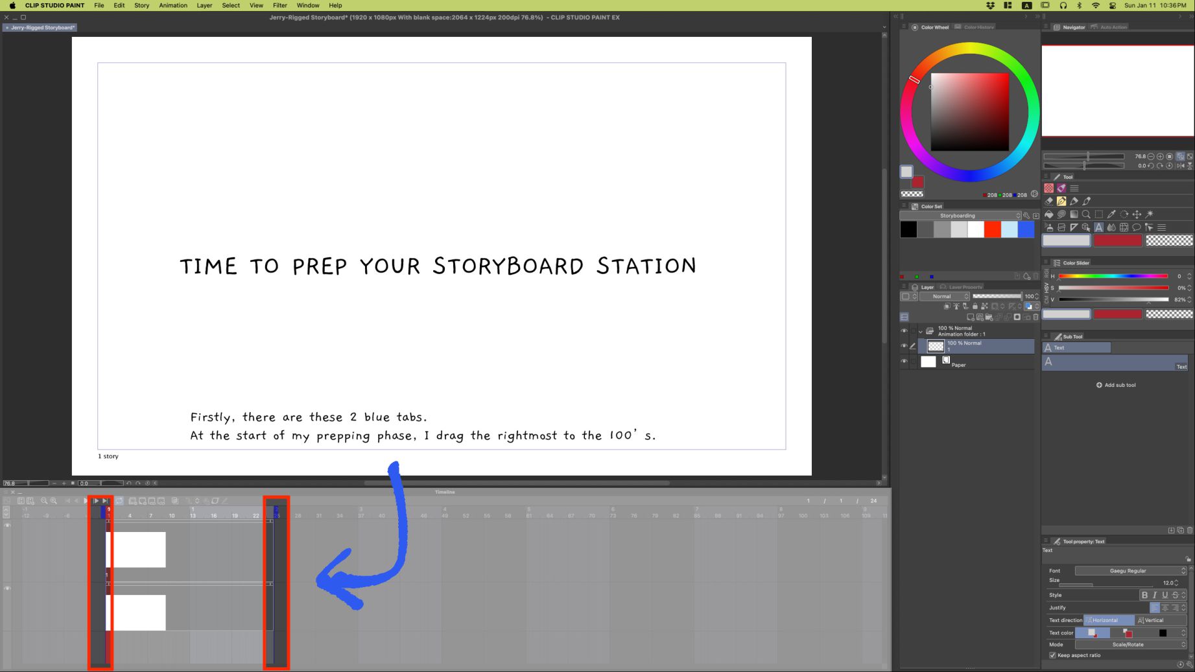Open the Storyboarding color set dropdown
Viewport: 1195px width, 672px height.
pyautogui.click(x=960, y=216)
